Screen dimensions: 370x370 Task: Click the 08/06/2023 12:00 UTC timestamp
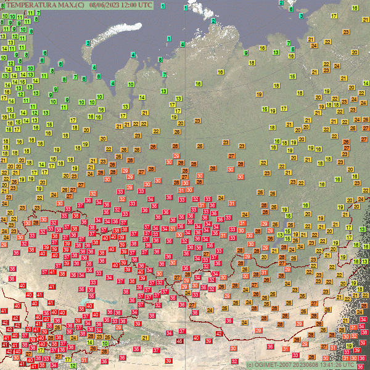pyautogui.click(x=121, y=4)
